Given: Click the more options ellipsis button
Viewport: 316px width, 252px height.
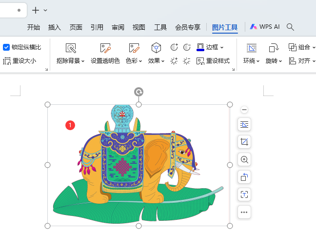Looking at the screenshot, I should [x=244, y=212].
